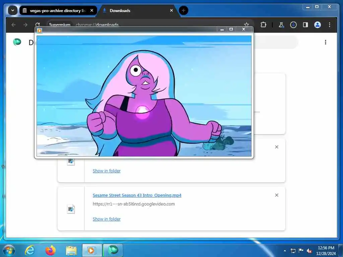Show in folder for the partially hidden download
The image size is (343, 257).
click(x=107, y=171)
